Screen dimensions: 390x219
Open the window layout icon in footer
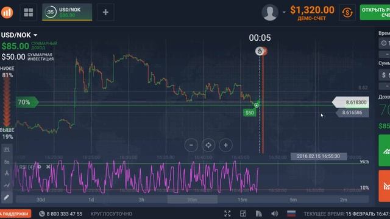tap(243, 214)
